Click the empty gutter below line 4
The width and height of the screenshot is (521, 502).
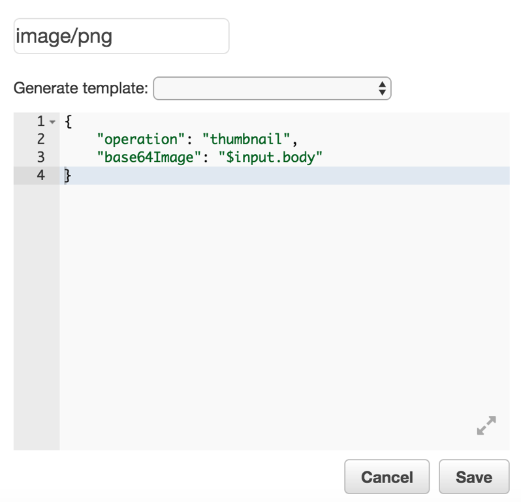point(37,313)
